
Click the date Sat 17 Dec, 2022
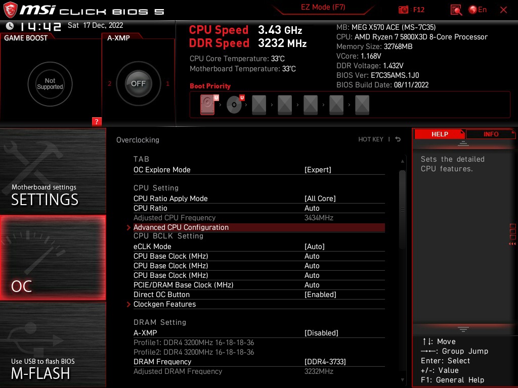[95, 25]
